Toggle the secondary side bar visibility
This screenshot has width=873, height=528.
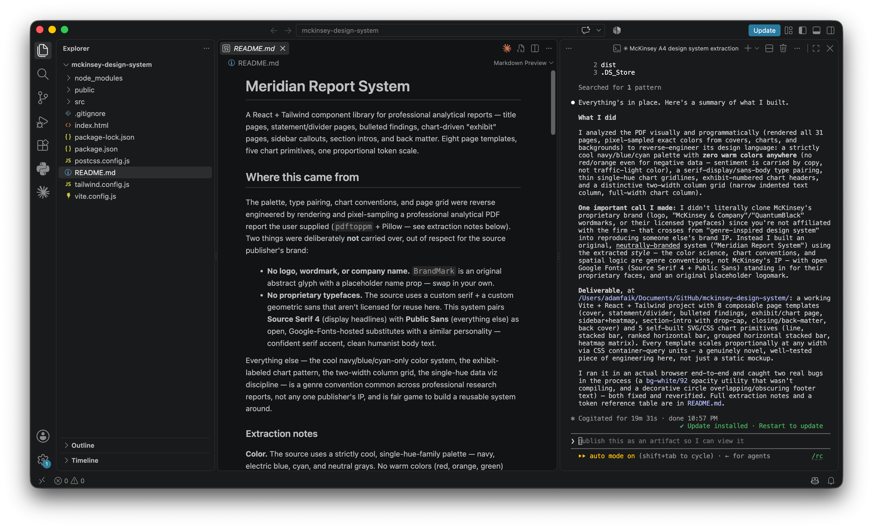click(830, 30)
